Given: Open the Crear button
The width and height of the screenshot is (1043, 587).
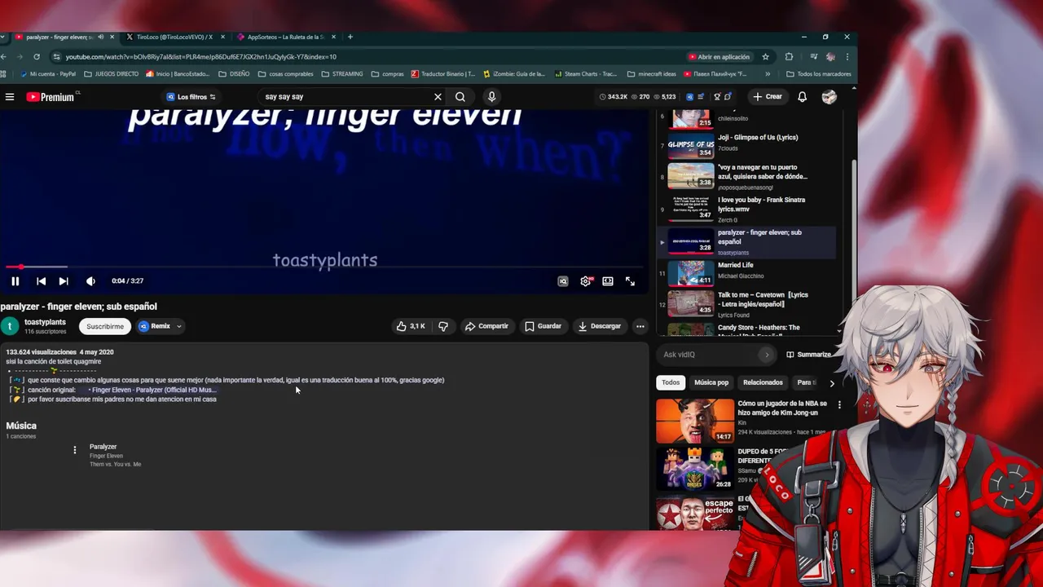Looking at the screenshot, I should pyautogui.click(x=768, y=97).
